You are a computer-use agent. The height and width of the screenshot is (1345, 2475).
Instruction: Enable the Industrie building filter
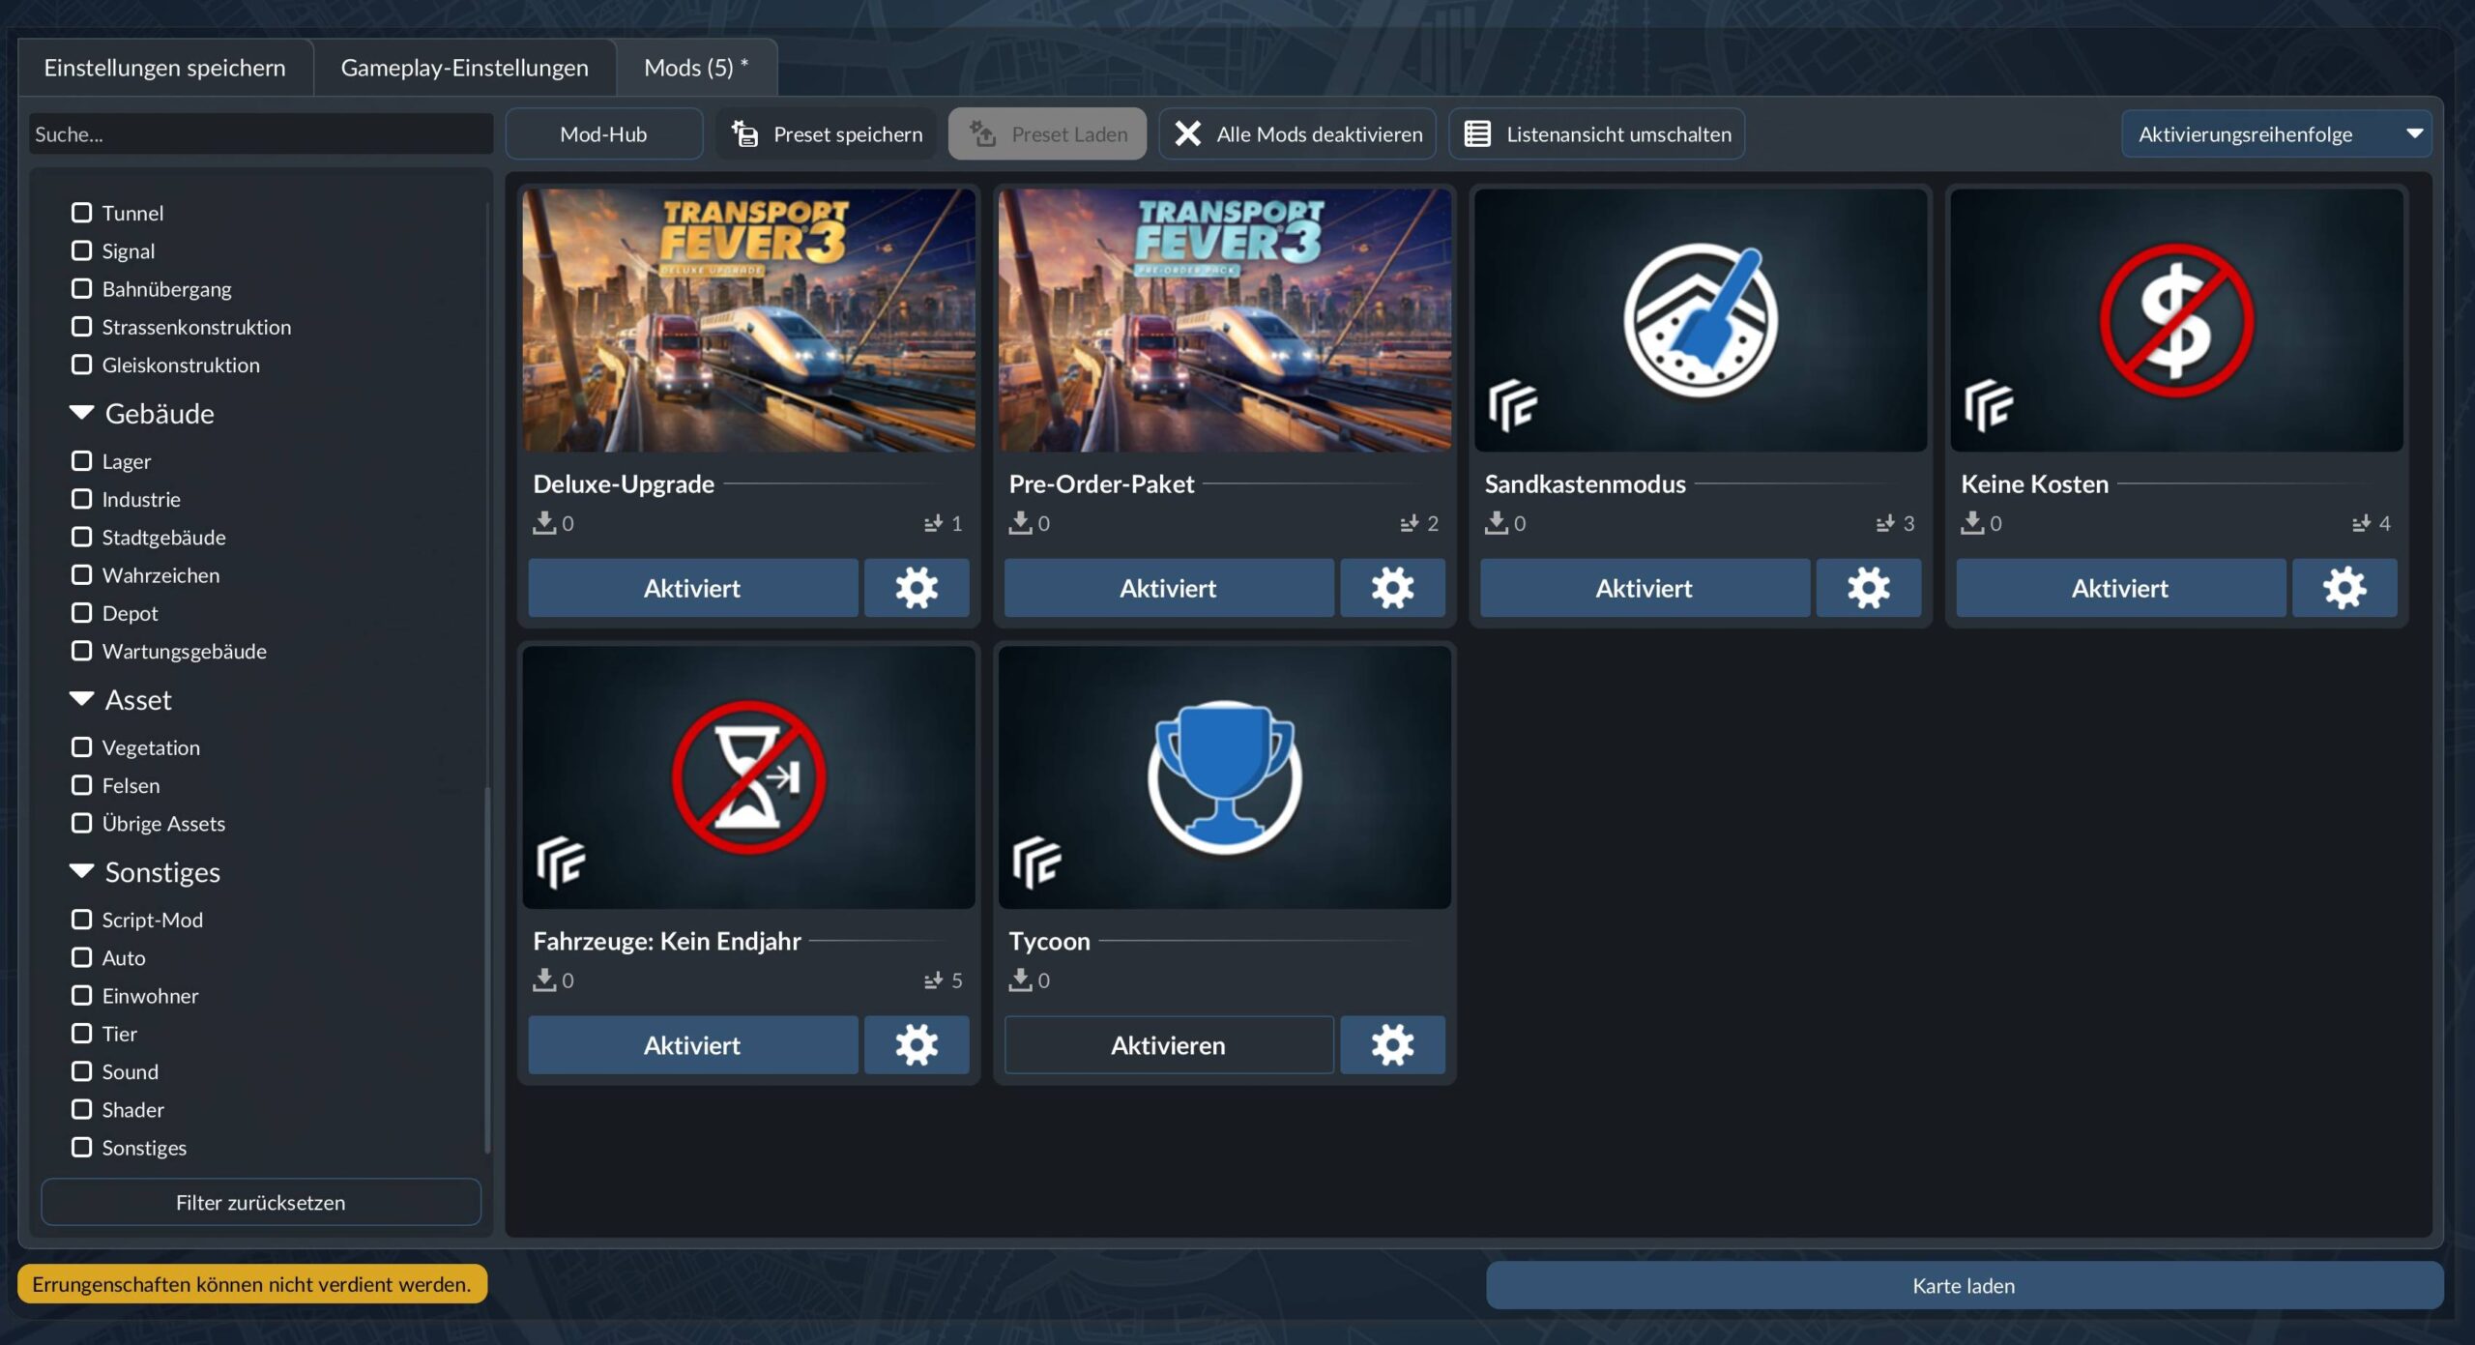click(82, 499)
